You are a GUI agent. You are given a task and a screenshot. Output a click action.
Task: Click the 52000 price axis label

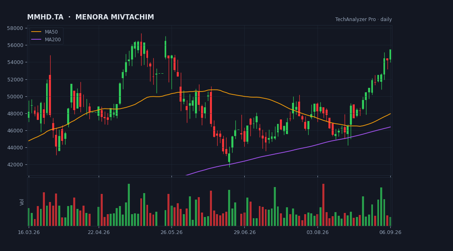click(x=15, y=79)
